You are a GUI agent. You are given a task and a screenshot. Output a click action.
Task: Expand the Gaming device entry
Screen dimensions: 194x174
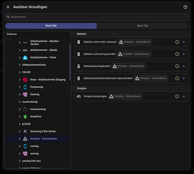pyautogui.click(x=20, y=94)
